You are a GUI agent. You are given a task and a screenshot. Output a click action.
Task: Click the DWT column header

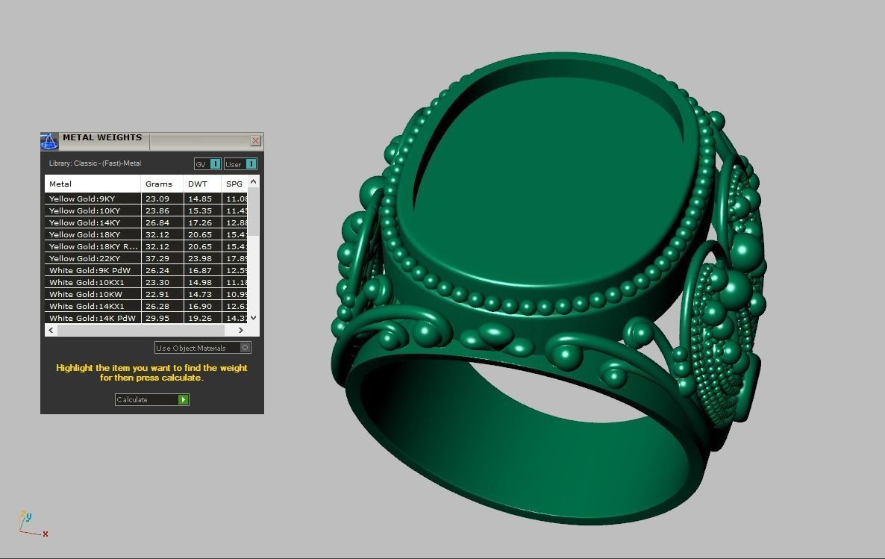coord(202,184)
